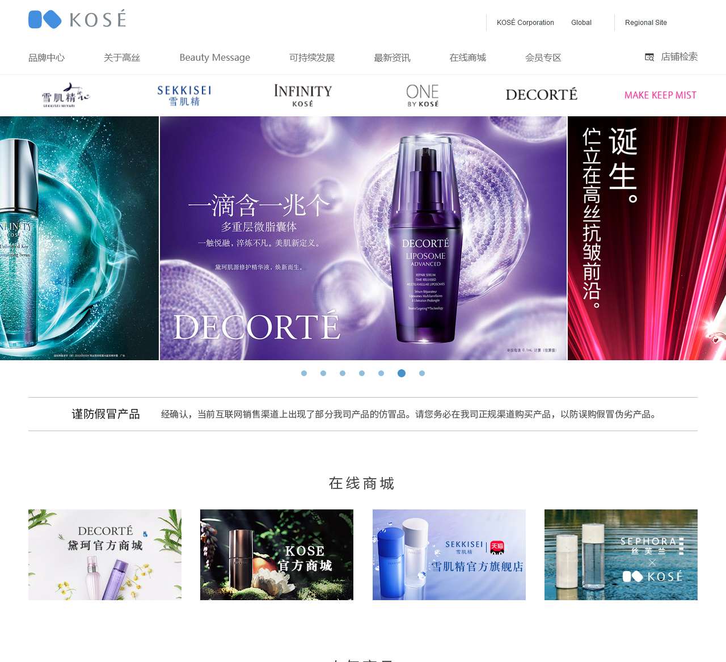Go to the fifth carousel slide dot
The image size is (726, 662).
coord(381,373)
